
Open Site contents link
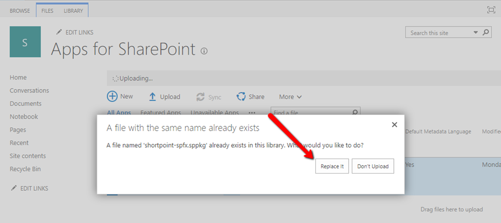tap(28, 156)
